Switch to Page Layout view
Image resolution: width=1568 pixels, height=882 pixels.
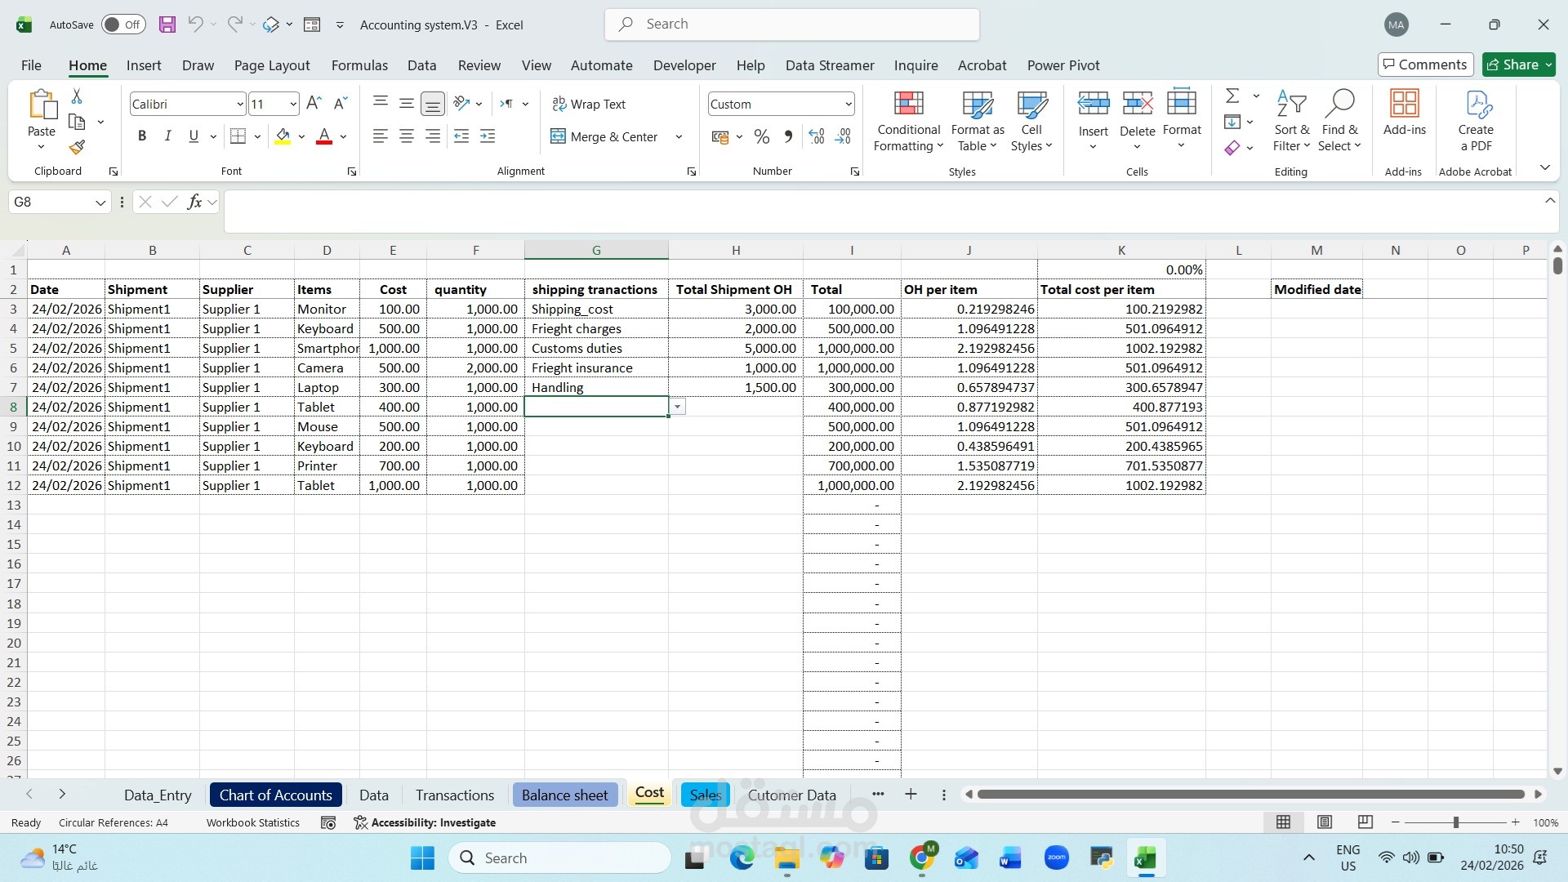(x=1325, y=822)
